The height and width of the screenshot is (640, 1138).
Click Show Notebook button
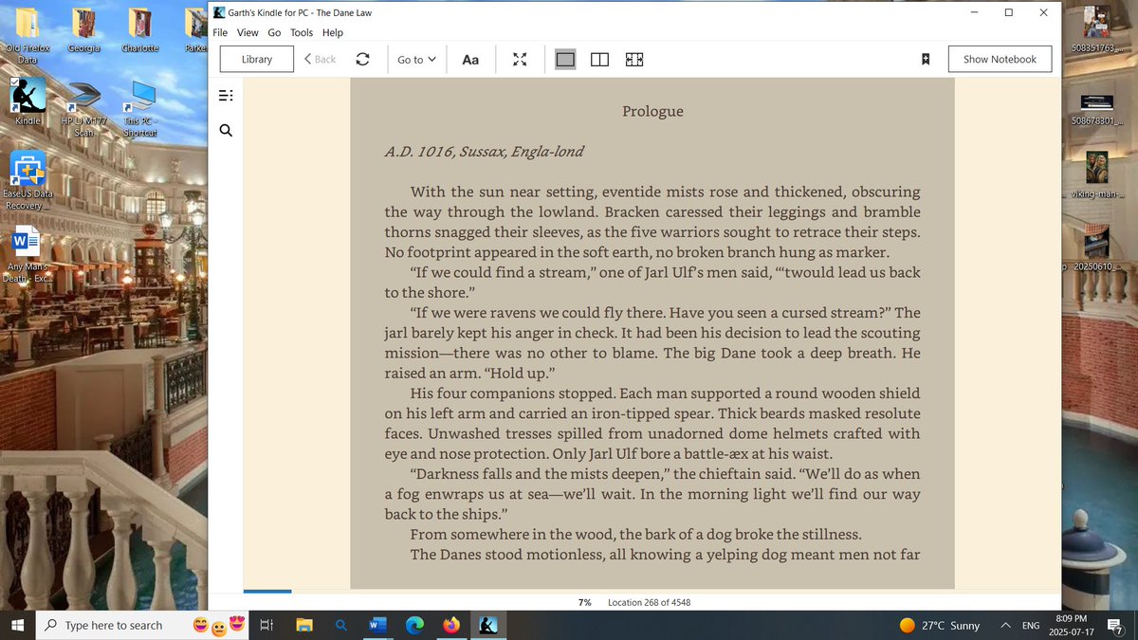(x=1000, y=59)
